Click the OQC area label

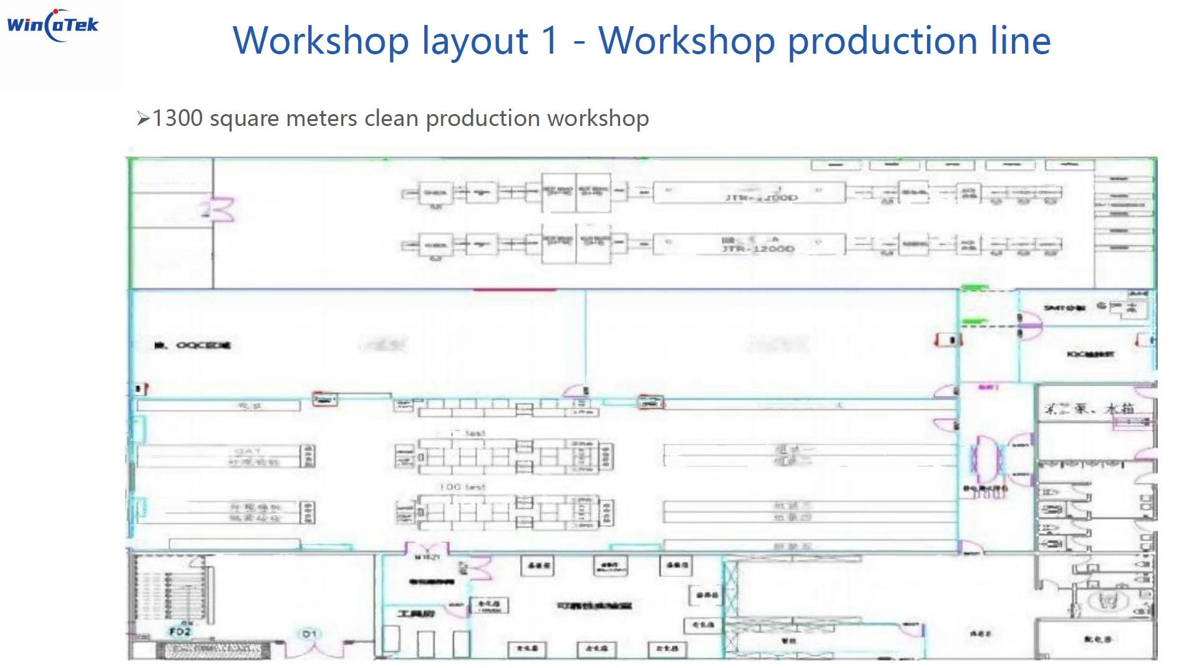[x=193, y=345]
